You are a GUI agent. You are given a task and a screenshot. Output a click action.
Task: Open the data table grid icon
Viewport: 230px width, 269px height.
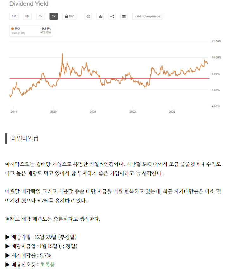click(124, 16)
